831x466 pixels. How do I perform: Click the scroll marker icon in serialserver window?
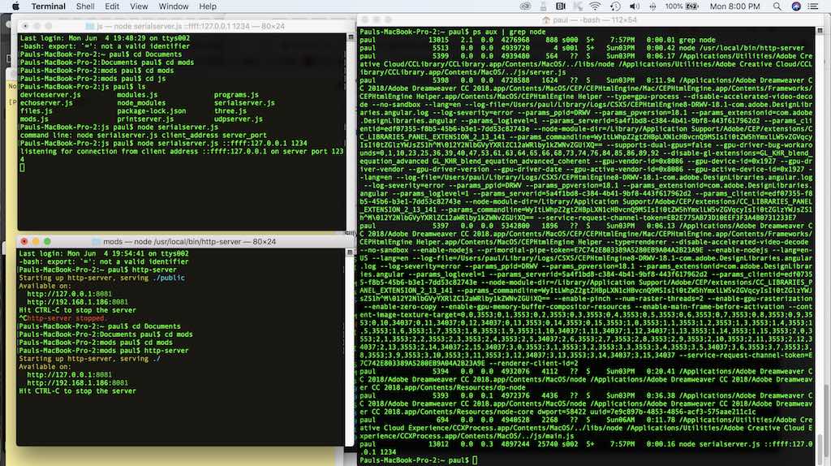tap(351, 37)
